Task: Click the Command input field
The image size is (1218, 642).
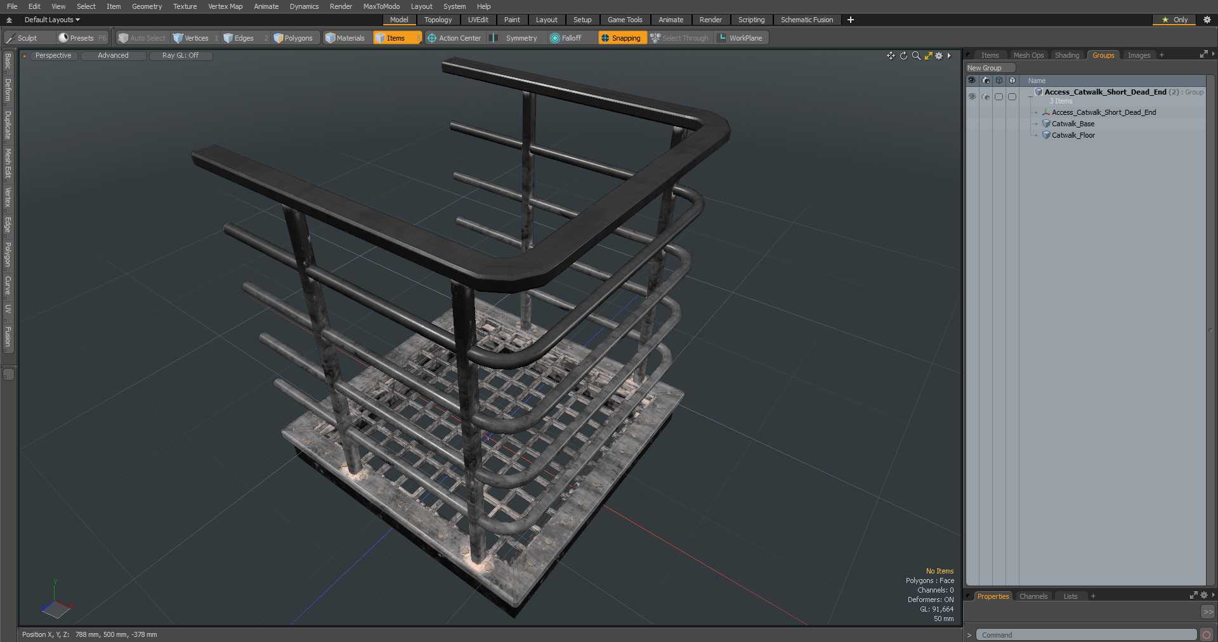Action: pos(1085,635)
